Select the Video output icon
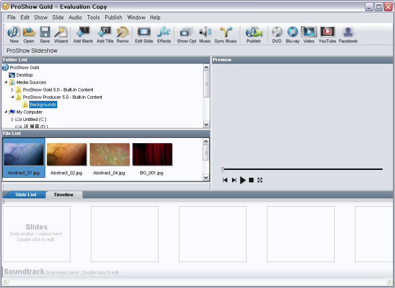The width and height of the screenshot is (395, 288). pos(309,35)
